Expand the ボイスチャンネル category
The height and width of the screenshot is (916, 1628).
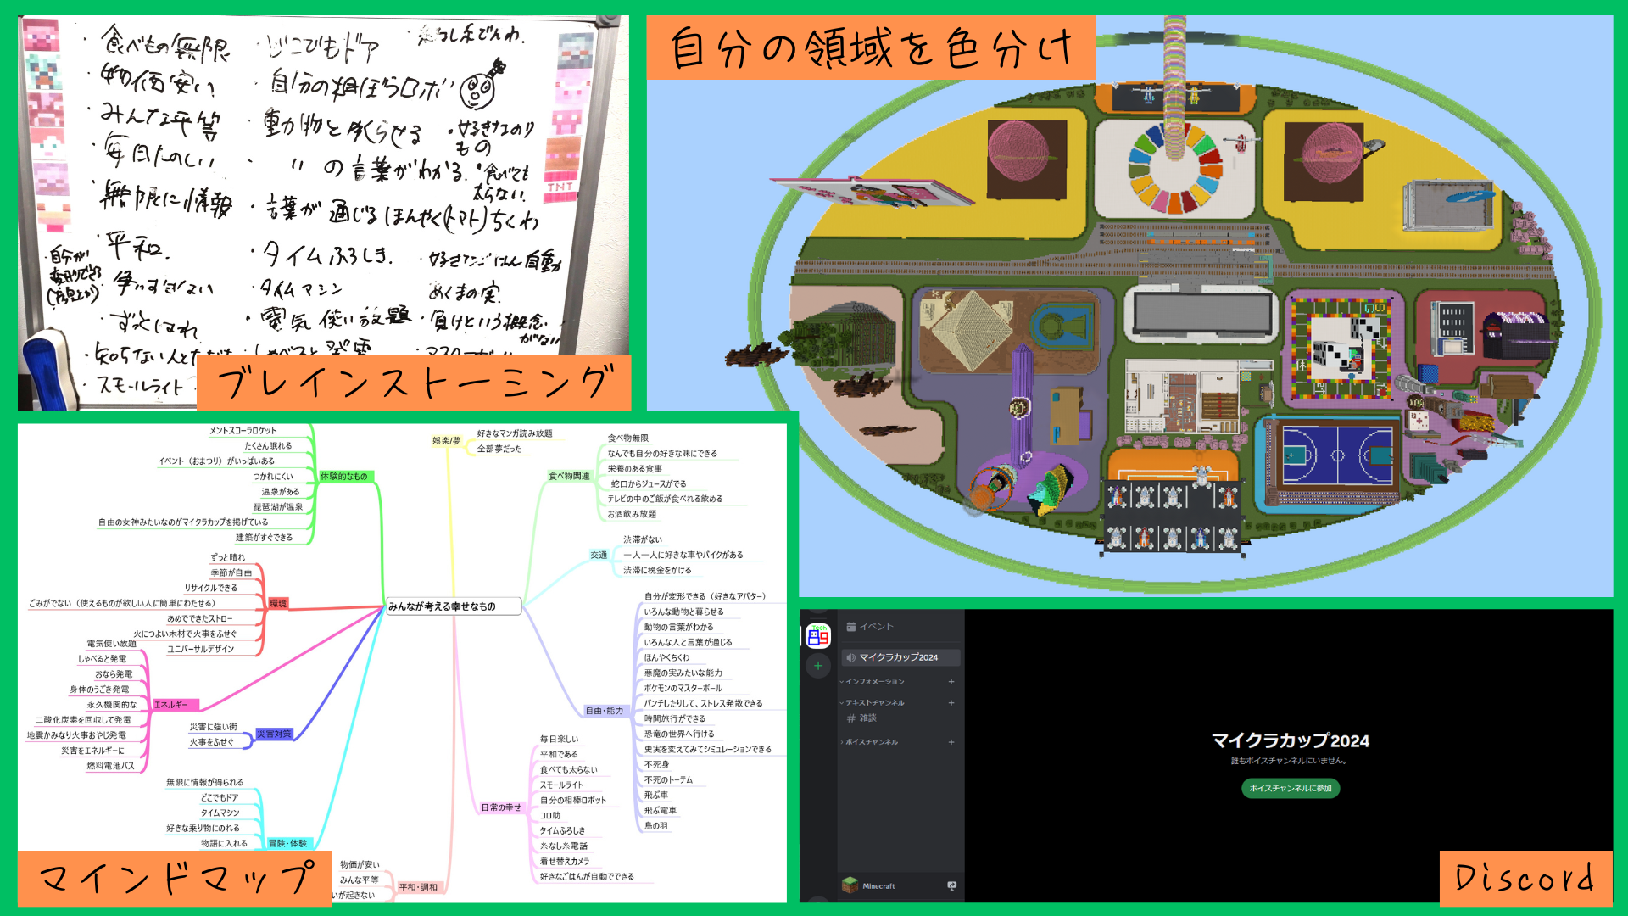[869, 742]
